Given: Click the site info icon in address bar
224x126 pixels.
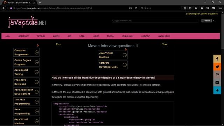Looking at the screenshot, I should pos(8,8).
